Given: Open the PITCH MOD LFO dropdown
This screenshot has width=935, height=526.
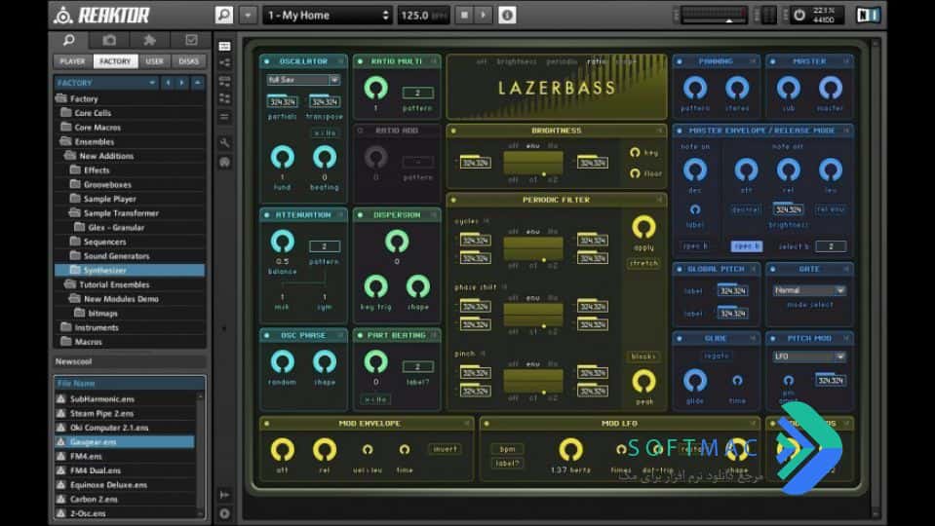Looking at the screenshot, I should pos(809,357).
